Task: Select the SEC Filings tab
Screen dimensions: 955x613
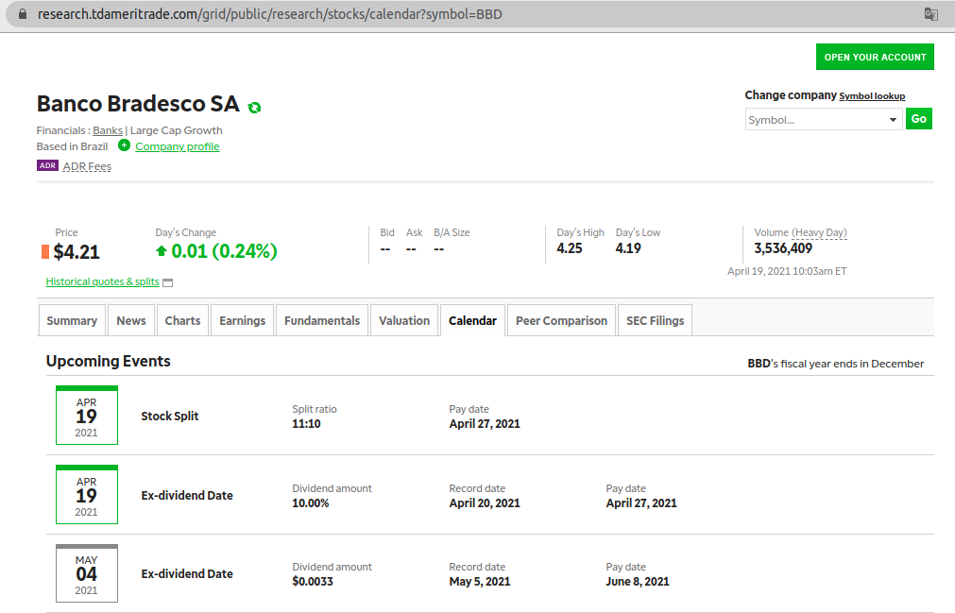Action: [655, 320]
